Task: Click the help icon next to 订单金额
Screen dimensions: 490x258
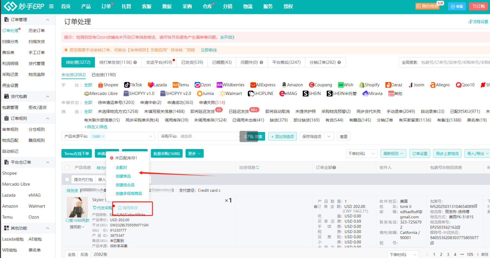Action: [x=334, y=168]
